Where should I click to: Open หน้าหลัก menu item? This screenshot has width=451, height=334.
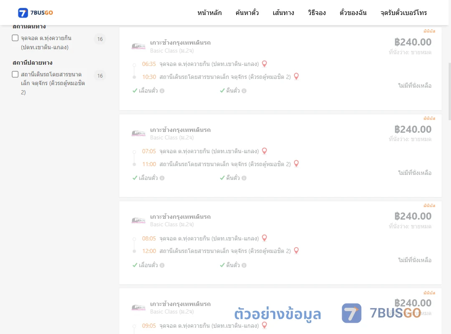click(209, 13)
